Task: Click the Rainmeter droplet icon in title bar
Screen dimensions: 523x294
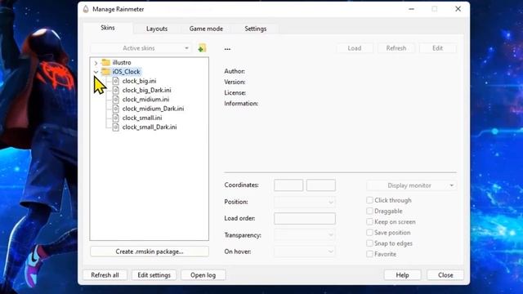Action: tap(86, 9)
